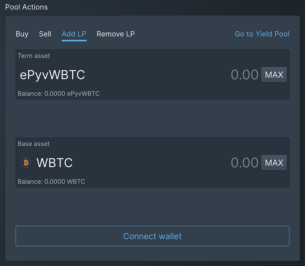The image size is (305, 266).
Task: Click the large ePyvWBTC token name
Action: 53,75
